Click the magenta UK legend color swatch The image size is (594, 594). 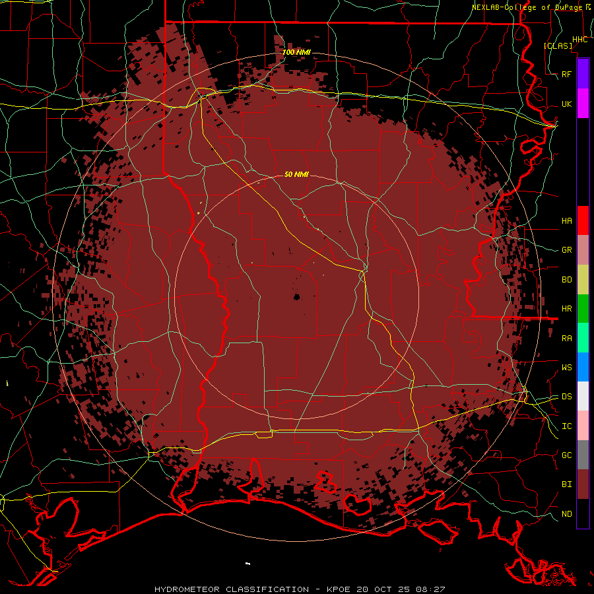tap(583, 104)
